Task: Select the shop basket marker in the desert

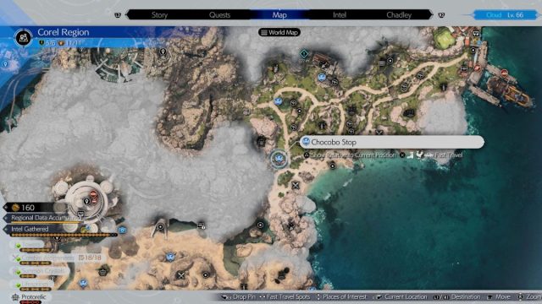Action: tap(102, 272)
